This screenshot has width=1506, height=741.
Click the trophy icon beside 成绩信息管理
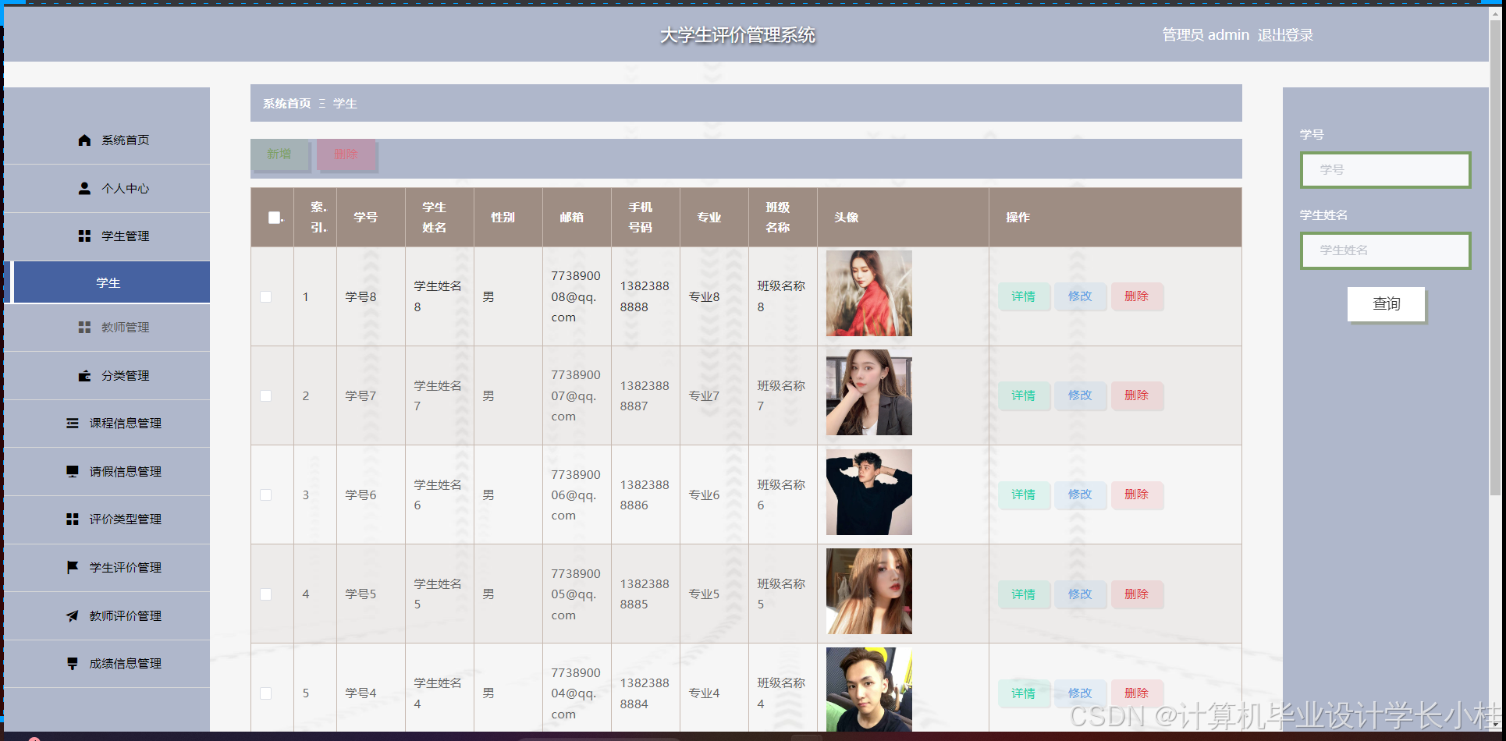tap(73, 664)
